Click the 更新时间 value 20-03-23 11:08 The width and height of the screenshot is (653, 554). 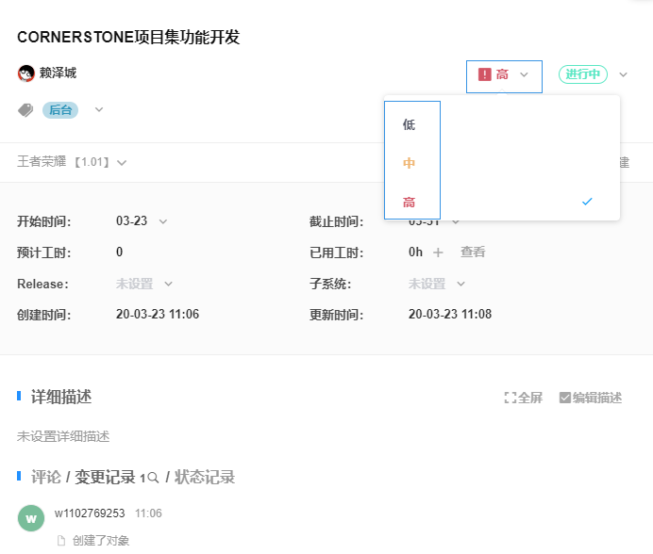[450, 314]
